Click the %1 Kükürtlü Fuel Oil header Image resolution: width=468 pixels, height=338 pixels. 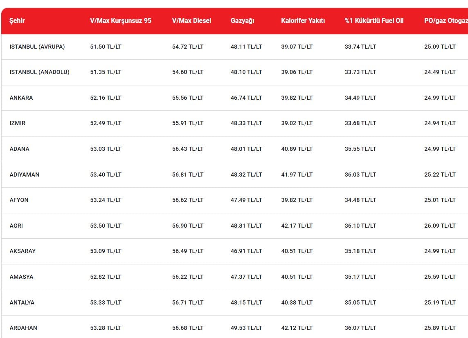pos(374,20)
